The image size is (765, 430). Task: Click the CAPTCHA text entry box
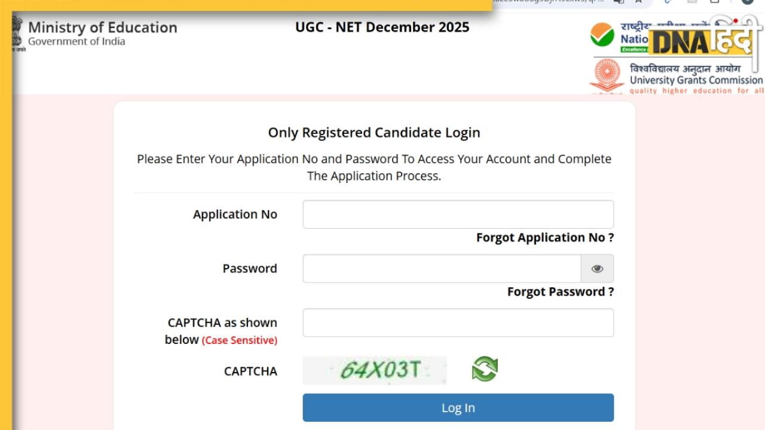click(458, 323)
